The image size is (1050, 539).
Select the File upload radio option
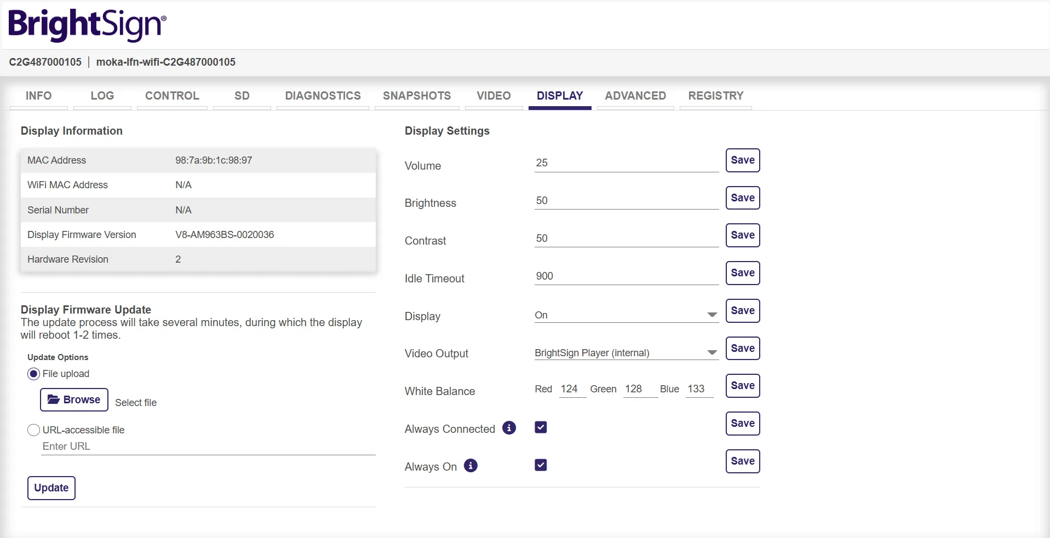pos(34,374)
